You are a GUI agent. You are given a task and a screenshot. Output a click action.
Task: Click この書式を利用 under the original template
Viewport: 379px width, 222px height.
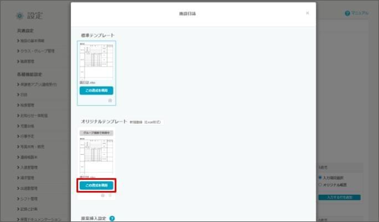point(96,185)
